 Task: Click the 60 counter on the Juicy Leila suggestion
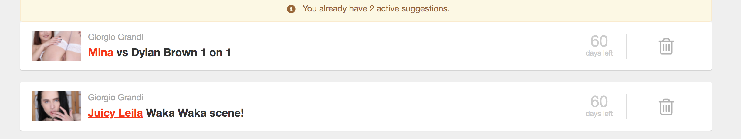point(599,102)
